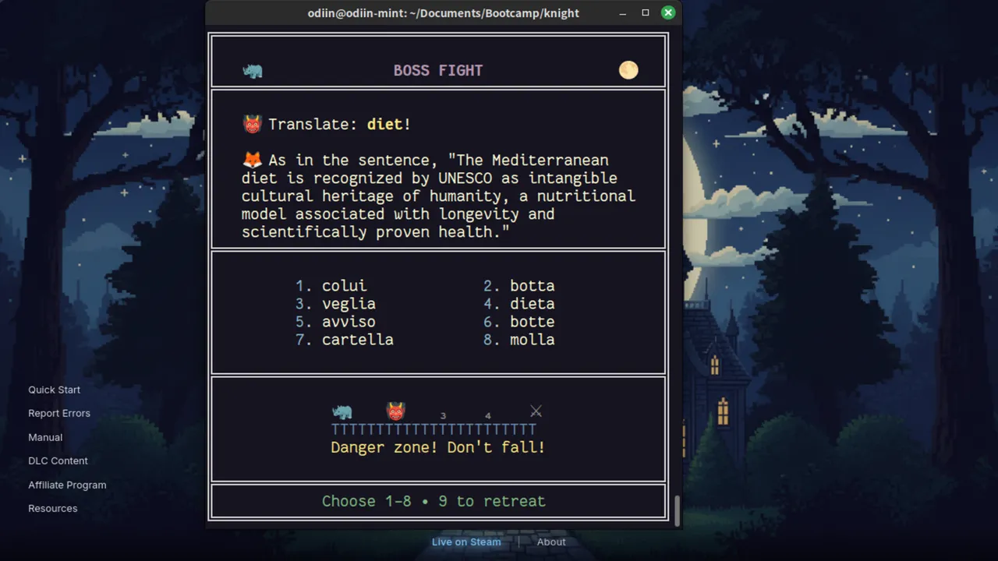Select answer option 7 cartella
Screen dimensions: 998x561
pyautogui.click(x=345, y=340)
